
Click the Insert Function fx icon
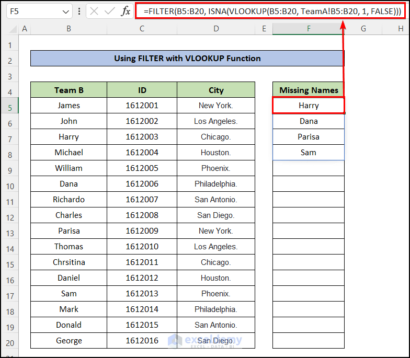pos(126,11)
